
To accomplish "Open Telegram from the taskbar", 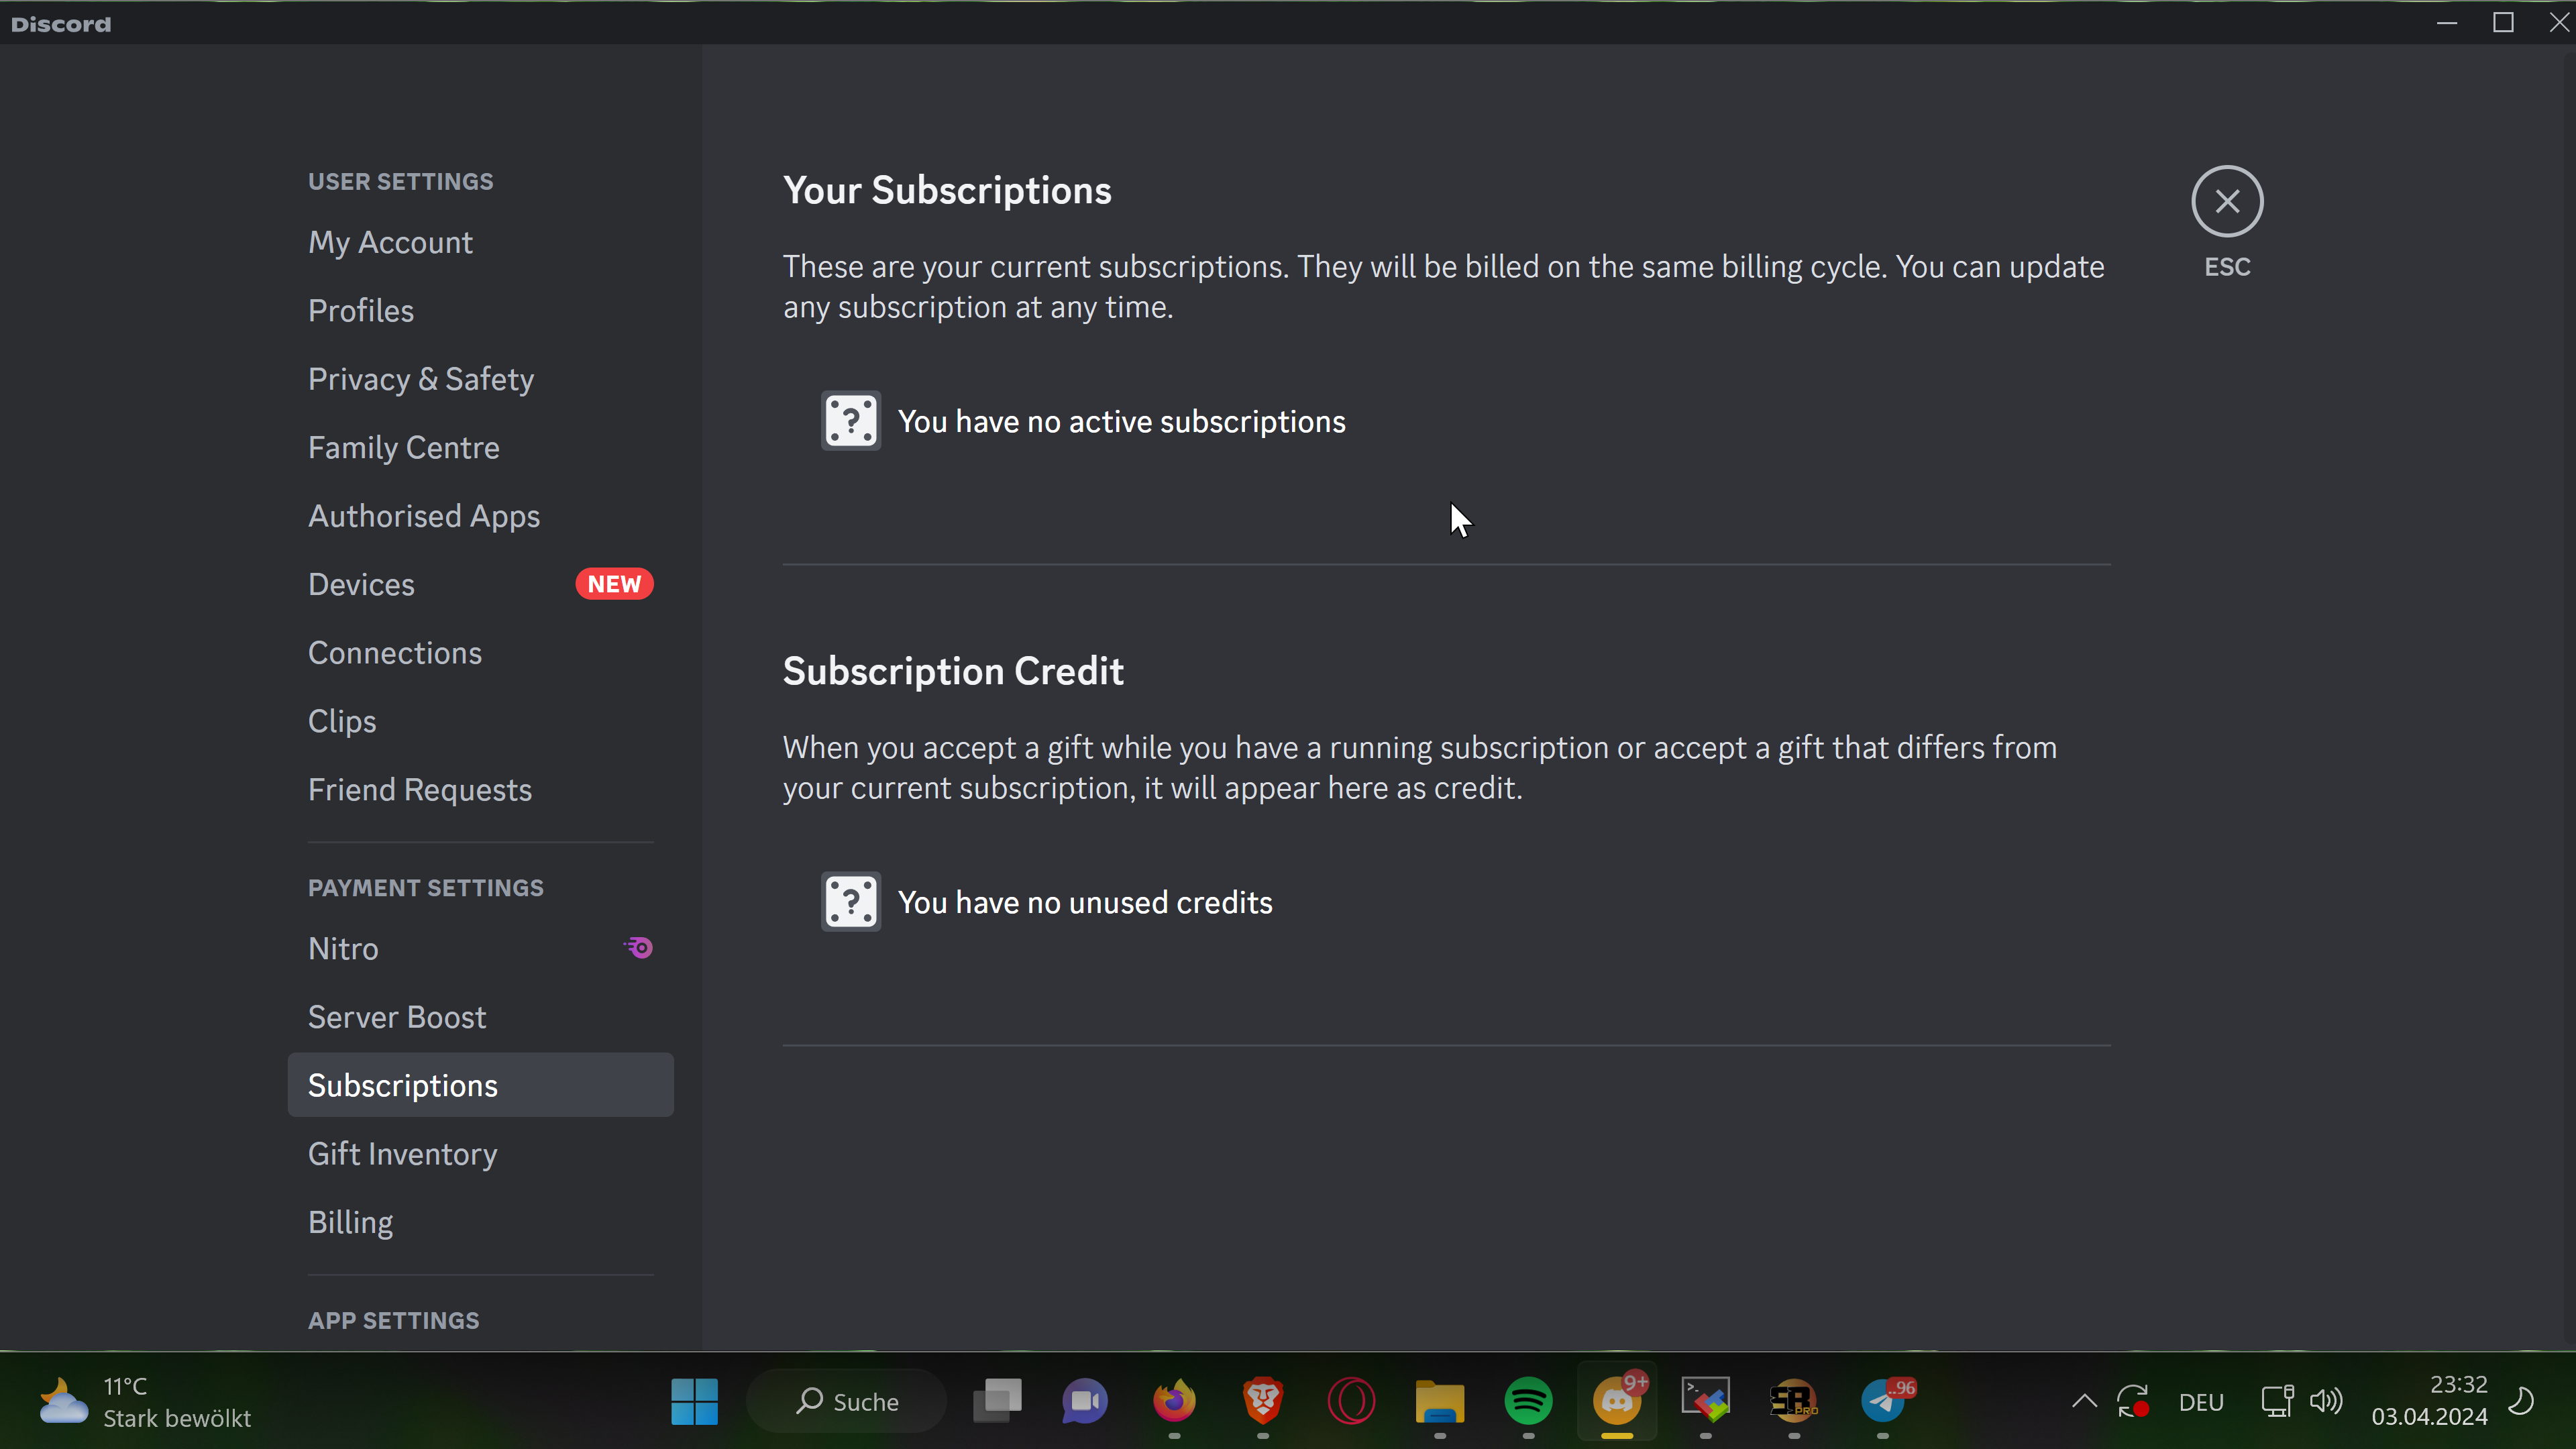I will [1882, 1400].
